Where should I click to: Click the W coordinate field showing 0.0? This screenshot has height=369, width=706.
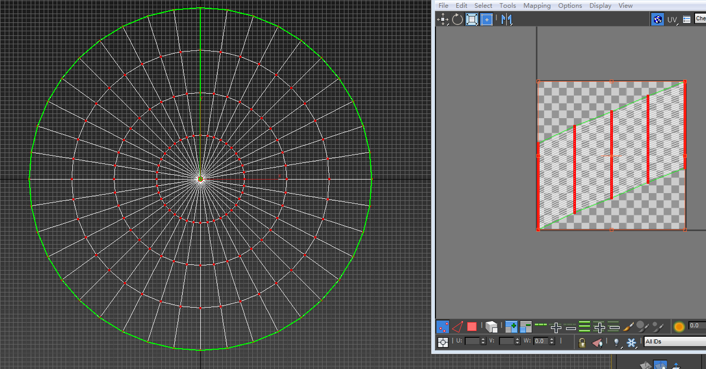coord(541,341)
